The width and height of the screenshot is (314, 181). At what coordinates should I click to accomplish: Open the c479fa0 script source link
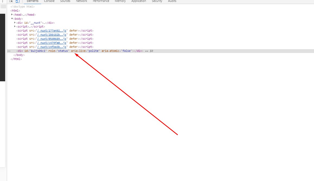pyautogui.click(x=52, y=43)
